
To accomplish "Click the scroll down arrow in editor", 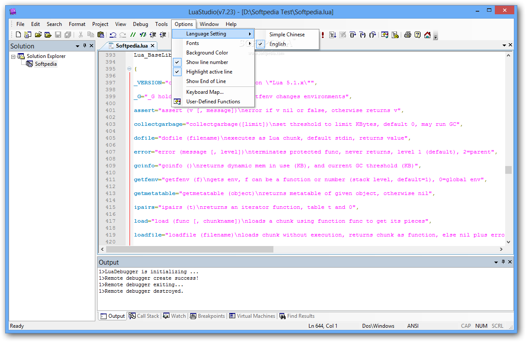I will (508, 242).
